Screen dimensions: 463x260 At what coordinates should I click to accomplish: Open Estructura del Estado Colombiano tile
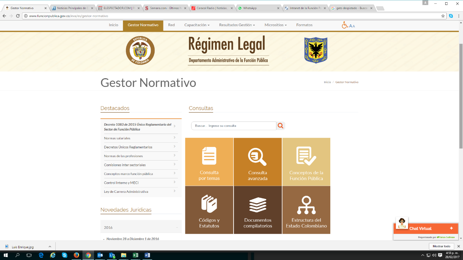pyautogui.click(x=306, y=210)
